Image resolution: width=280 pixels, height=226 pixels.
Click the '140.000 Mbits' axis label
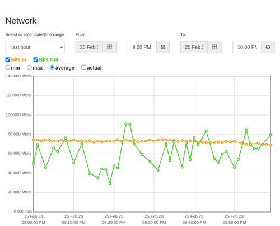tap(18, 76)
